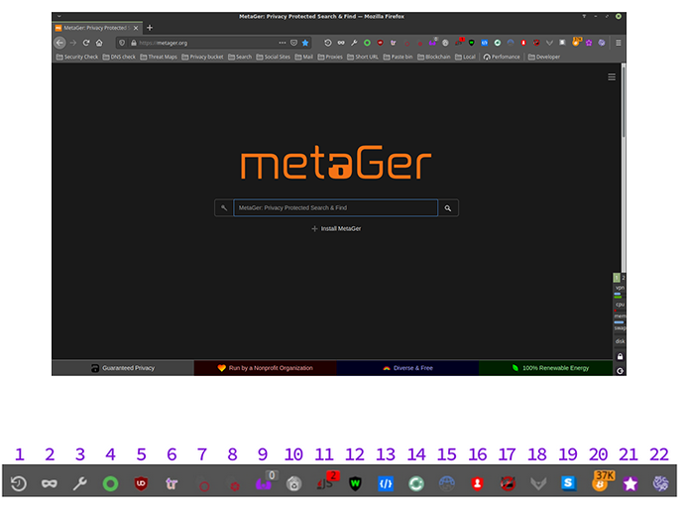Click the Home icon in navigation bar
Viewport: 688px width, 508px height.
click(99, 43)
